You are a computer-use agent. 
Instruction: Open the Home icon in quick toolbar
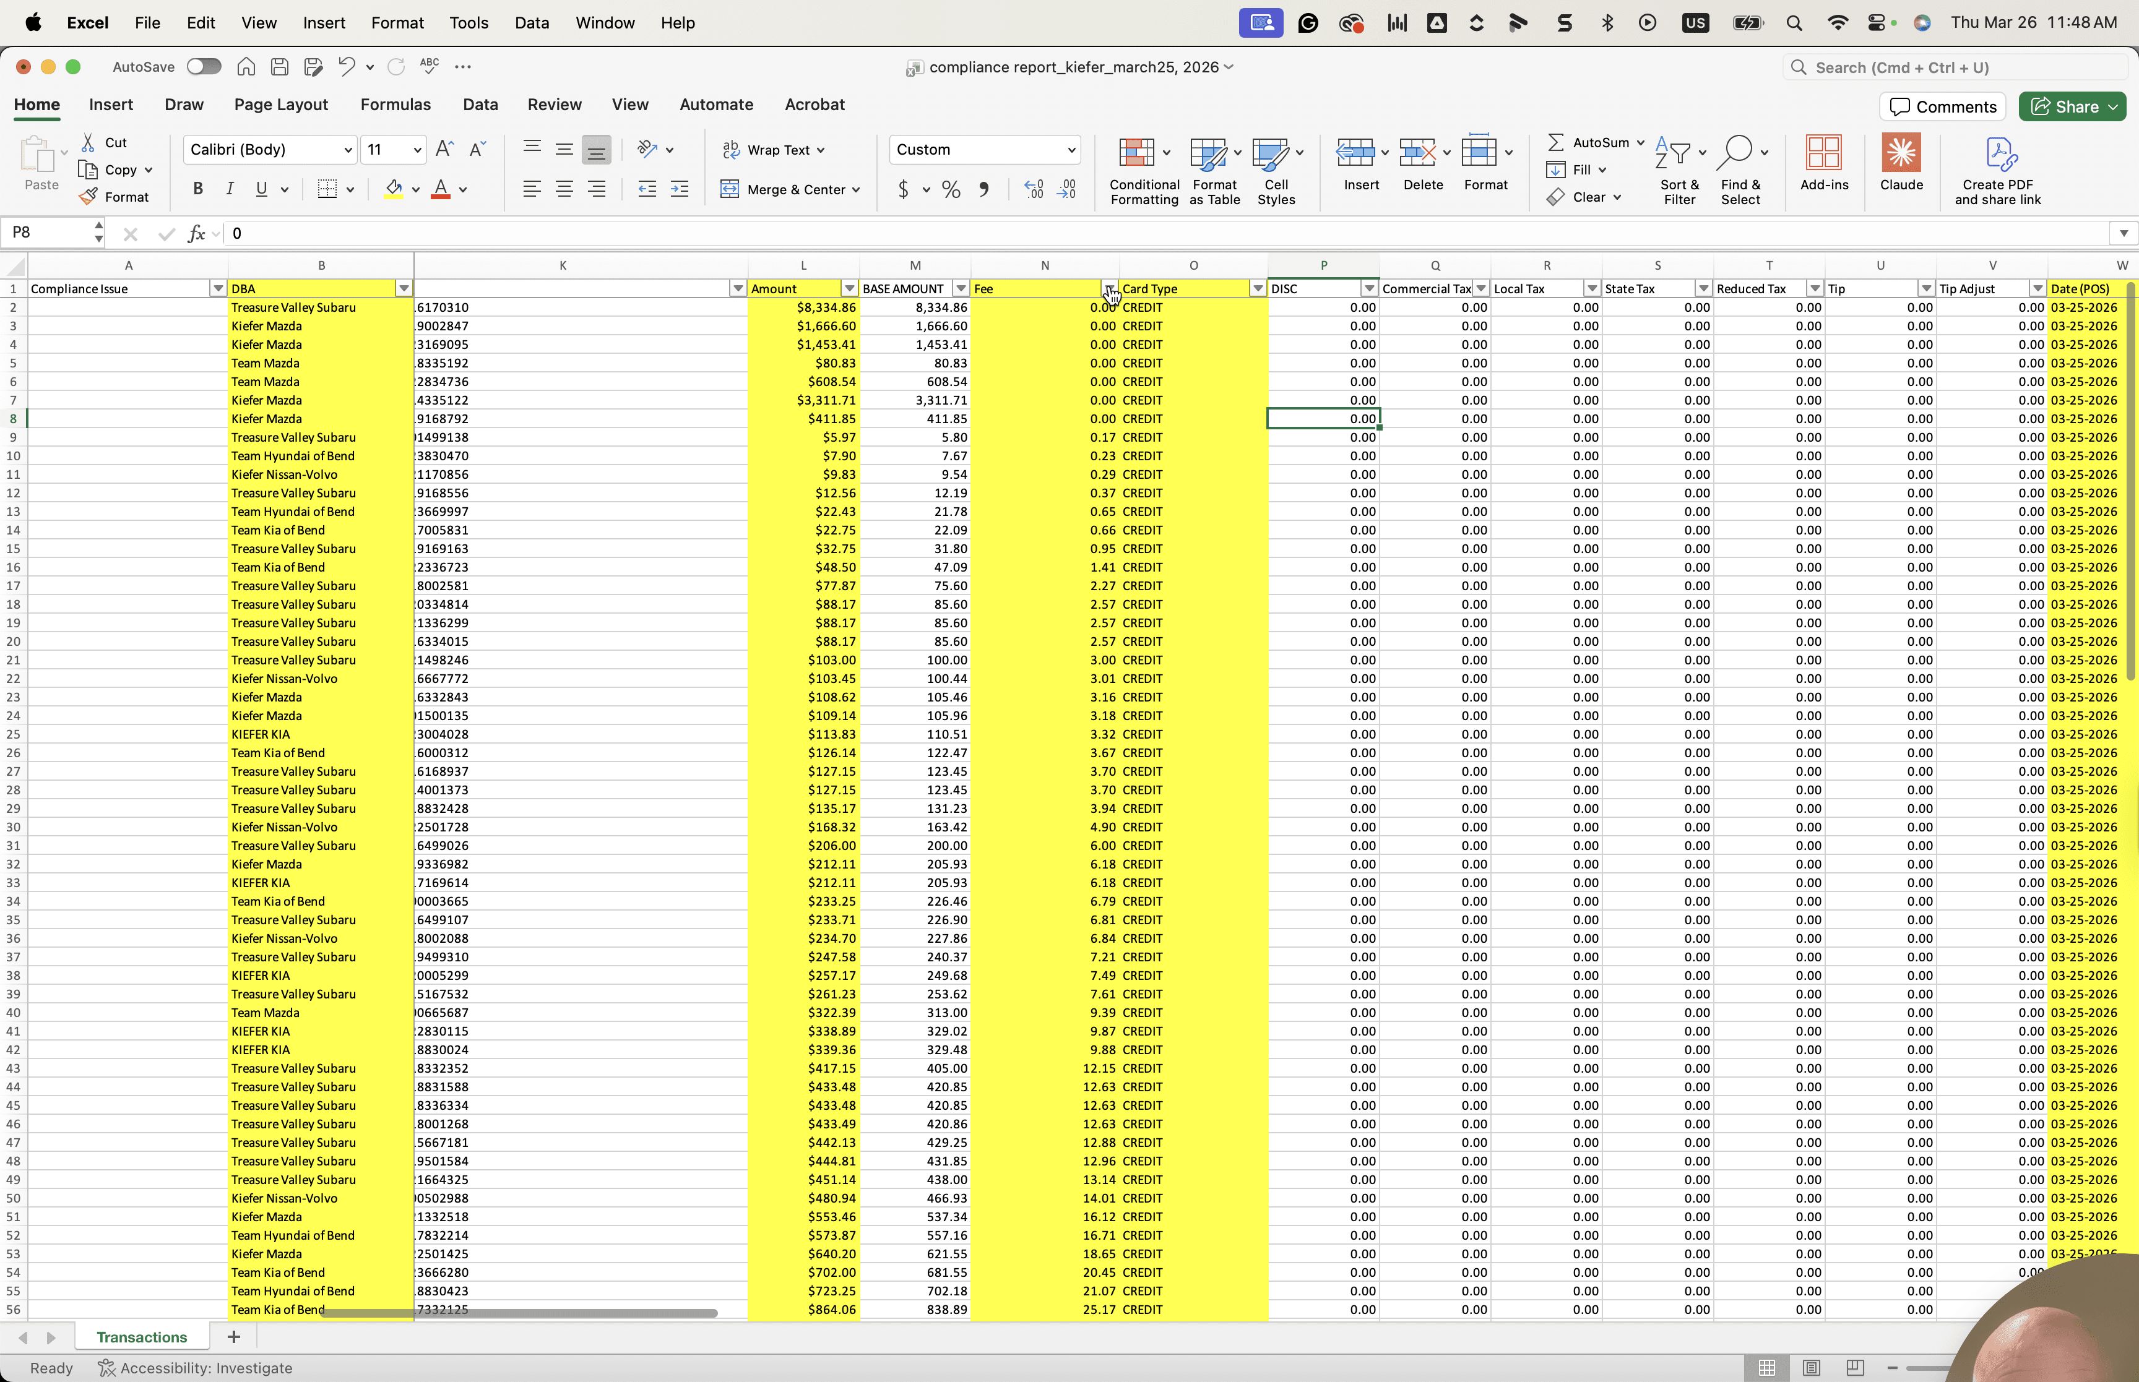point(246,66)
